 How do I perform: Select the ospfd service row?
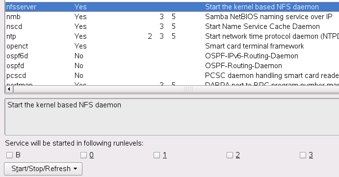click(172, 66)
